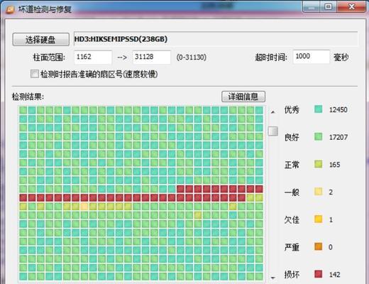
Task: Click the scrollbar down arrow
Action: (273, 278)
